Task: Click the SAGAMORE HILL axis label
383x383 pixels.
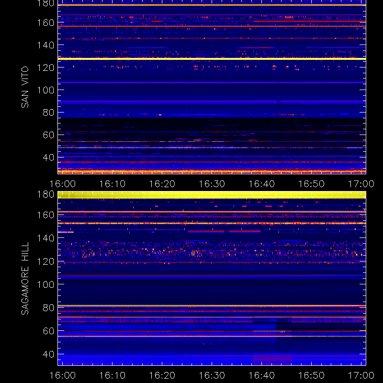Action: (25, 278)
